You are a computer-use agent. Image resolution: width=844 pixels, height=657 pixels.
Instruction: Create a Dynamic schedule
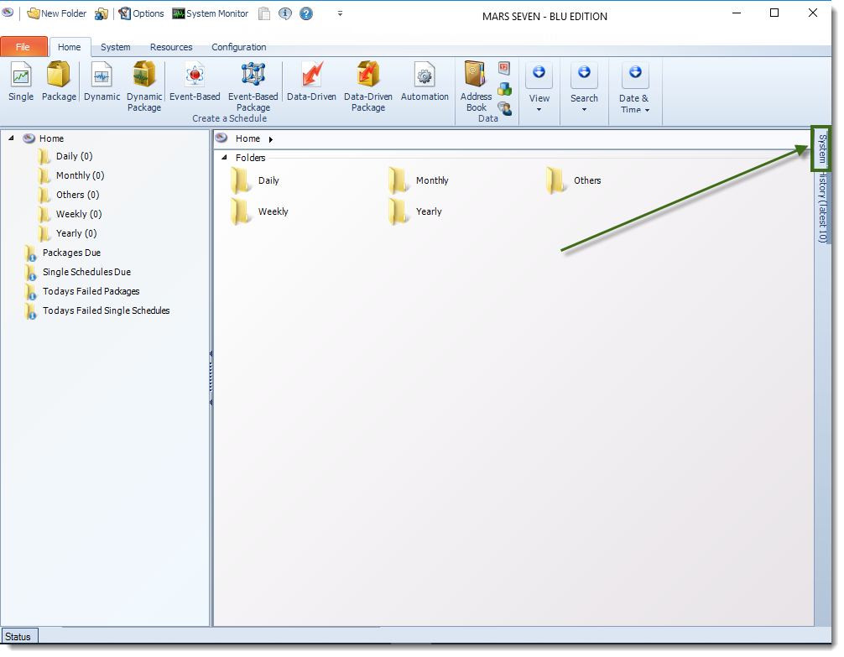(x=102, y=81)
